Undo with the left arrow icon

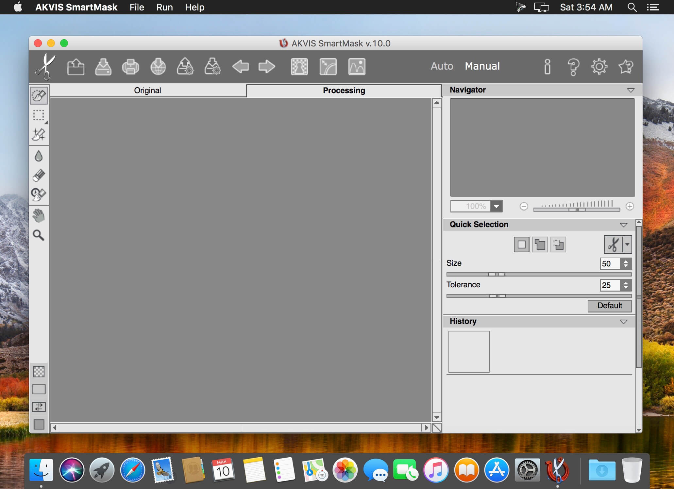(241, 67)
